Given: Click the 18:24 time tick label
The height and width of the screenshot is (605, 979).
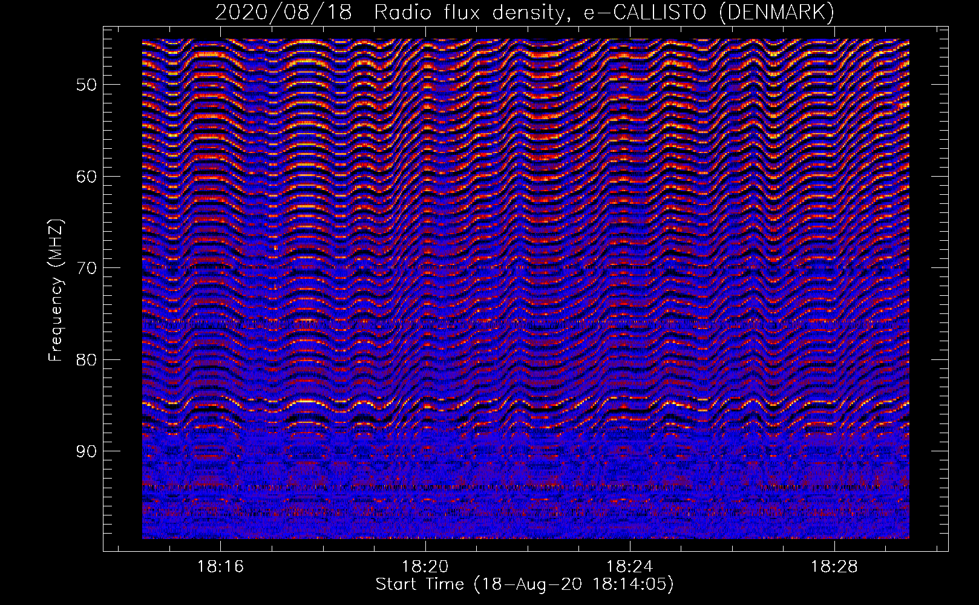Looking at the screenshot, I should click(x=630, y=567).
